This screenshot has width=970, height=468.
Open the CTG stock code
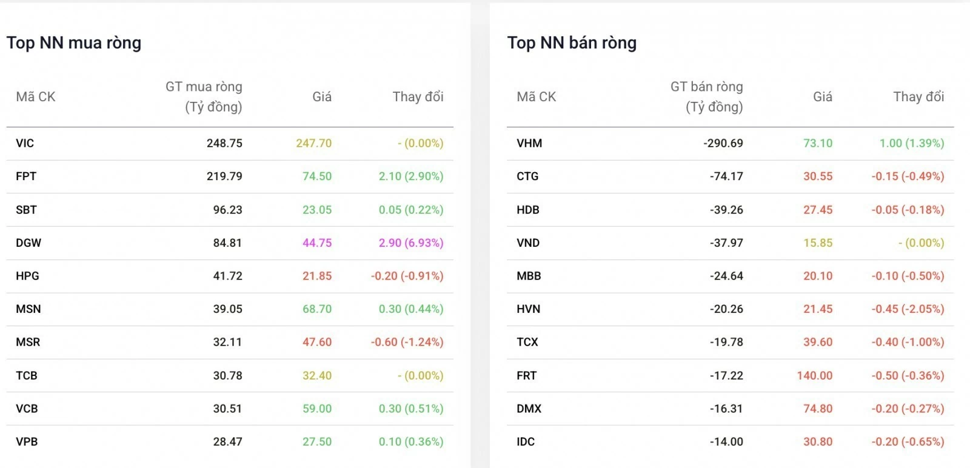pos(527,176)
